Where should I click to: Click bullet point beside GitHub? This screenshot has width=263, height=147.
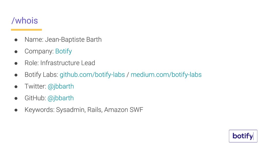coord(16,98)
